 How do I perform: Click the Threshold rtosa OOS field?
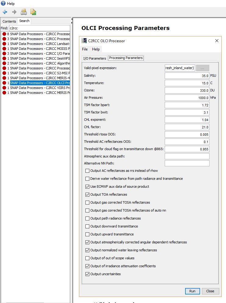pos(187,134)
